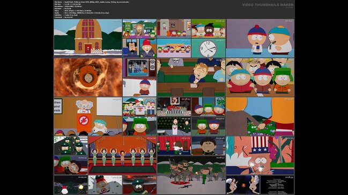Image resolution: width=348 pixels, height=195 pixels.
Task: Open the Mothers Against Canada podium thumbnail
Action: 88,116
